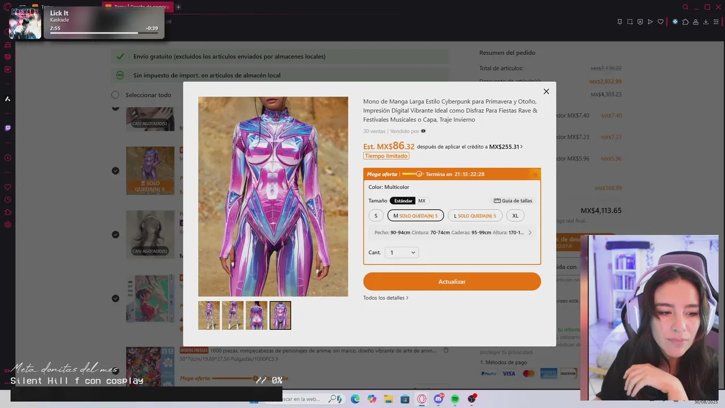Uncheck the anime poster cart item checkbox
The image size is (725, 408).
point(116,298)
